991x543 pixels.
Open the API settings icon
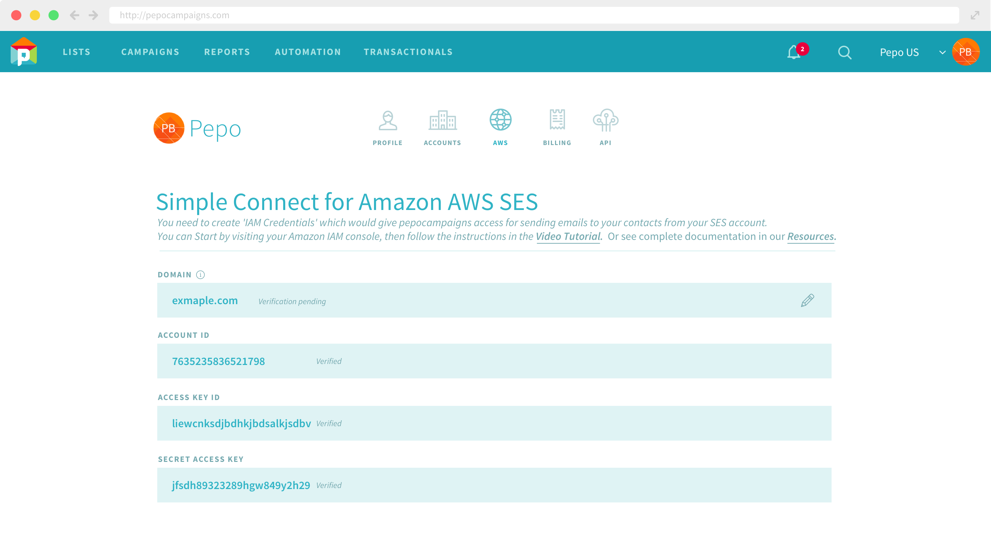point(605,120)
